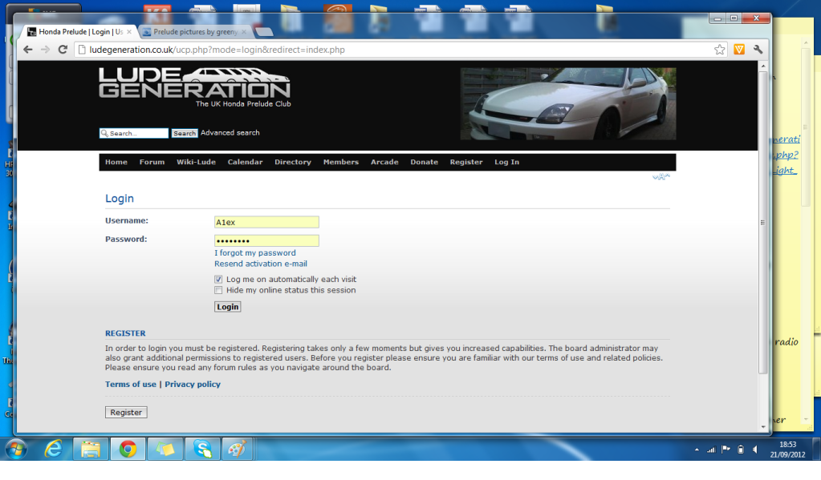The width and height of the screenshot is (821, 480).
Task: Click the browser forward arrow
Action: 46,50
